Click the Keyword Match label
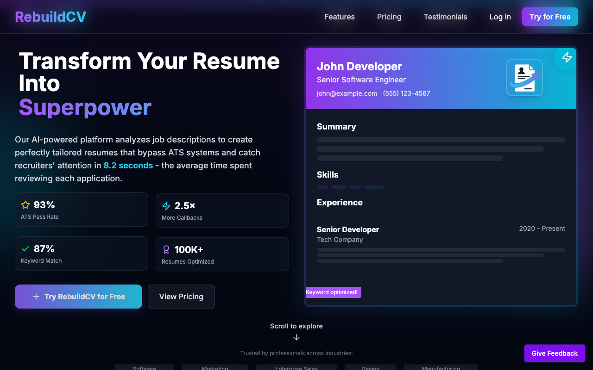 pyautogui.click(x=41, y=261)
